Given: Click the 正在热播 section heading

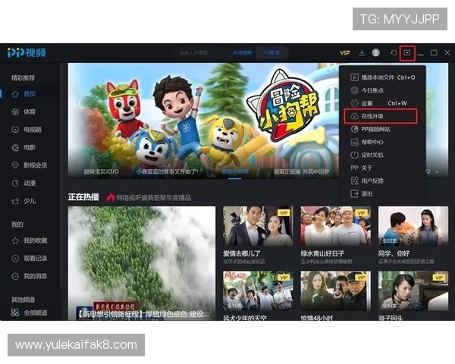Looking at the screenshot, I should coord(83,197).
